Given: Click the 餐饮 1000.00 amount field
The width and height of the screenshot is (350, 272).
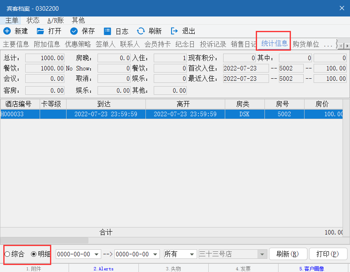Looking at the screenshot, I should point(45,68).
